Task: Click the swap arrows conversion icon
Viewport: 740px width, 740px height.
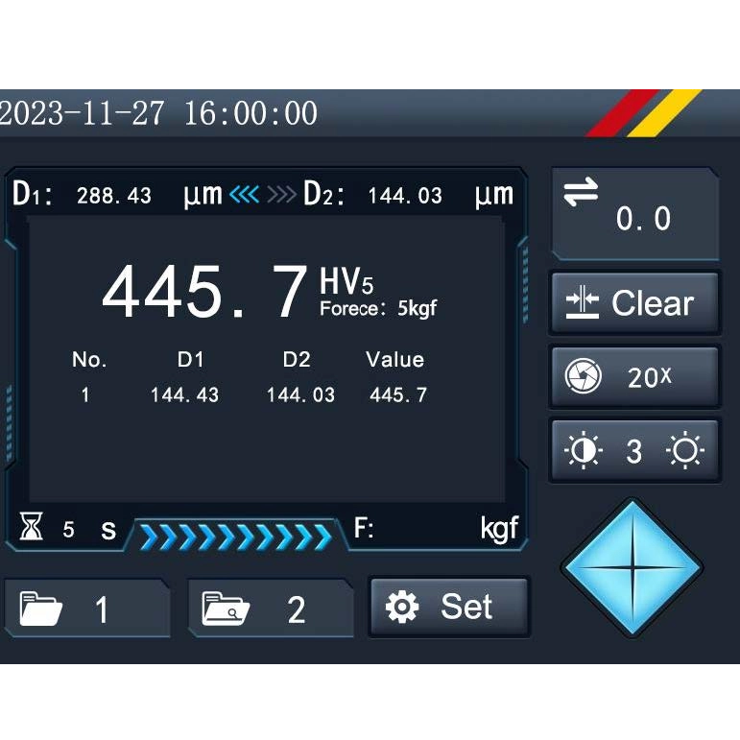Action: [x=581, y=193]
